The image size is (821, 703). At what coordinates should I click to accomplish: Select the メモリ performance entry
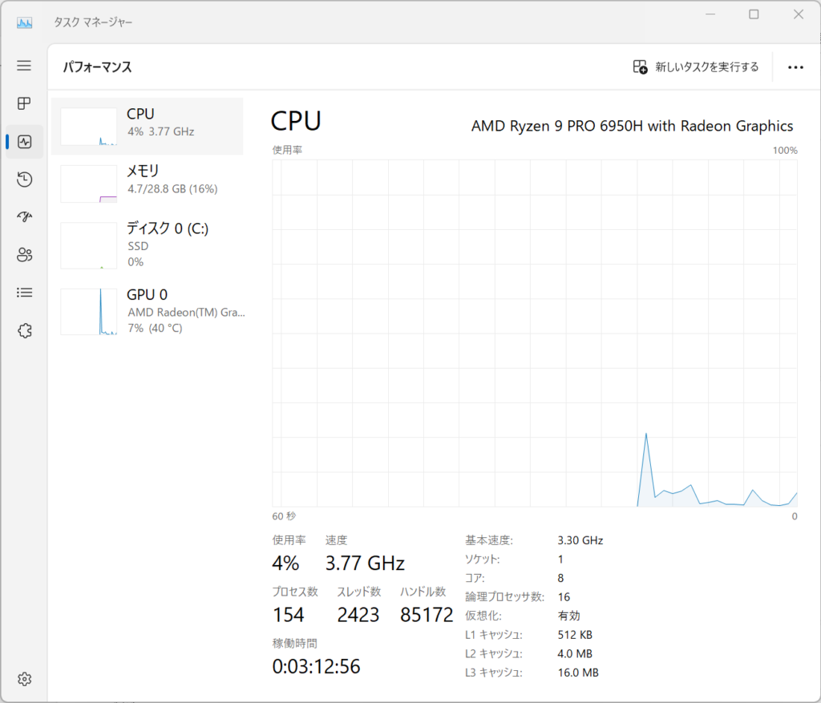click(x=148, y=184)
